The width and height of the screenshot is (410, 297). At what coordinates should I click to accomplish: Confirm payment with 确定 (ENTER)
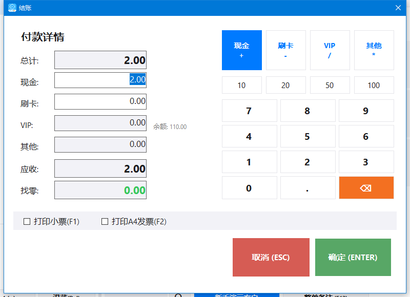[353, 257]
